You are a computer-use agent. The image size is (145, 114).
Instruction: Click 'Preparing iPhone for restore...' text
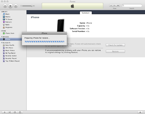point(37,38)
